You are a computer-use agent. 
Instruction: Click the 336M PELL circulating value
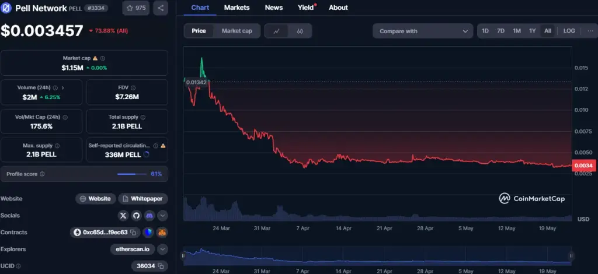[x=123, y=154]
